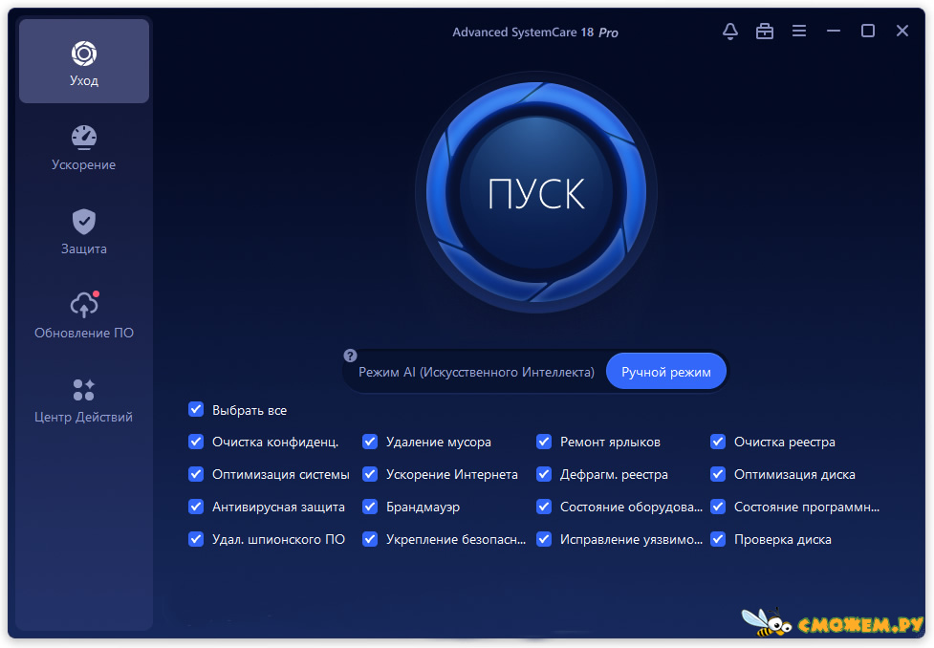Viewport: 934px width, 648px height.
Task: Uncheck Антивирусная защита checkbox
Action: click(196, 507)
